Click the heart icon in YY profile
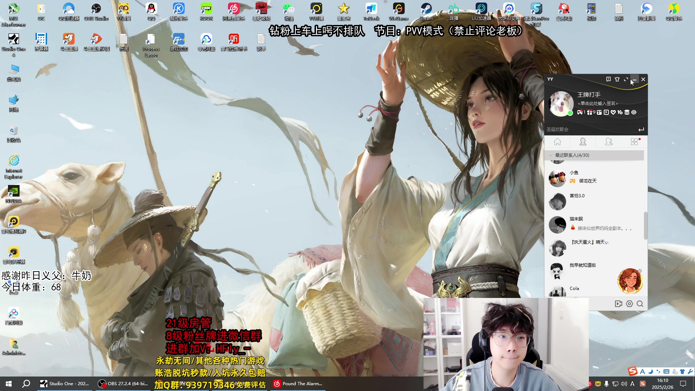 tap(613, 112)
